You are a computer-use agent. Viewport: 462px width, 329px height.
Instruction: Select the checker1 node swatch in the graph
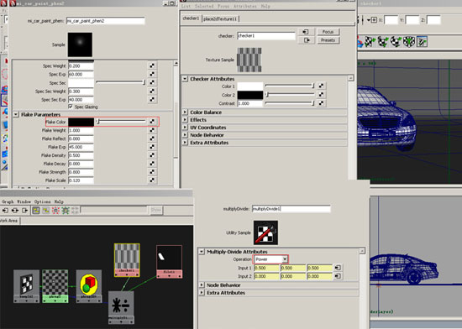127,260
